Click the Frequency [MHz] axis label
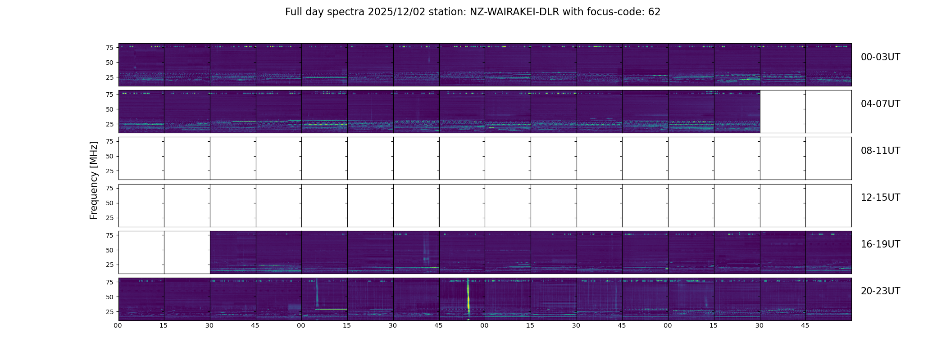 coord(94,180)
